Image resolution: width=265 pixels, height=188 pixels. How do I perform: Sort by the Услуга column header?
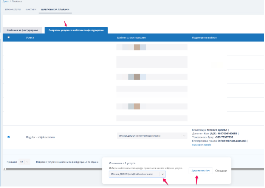30,38
